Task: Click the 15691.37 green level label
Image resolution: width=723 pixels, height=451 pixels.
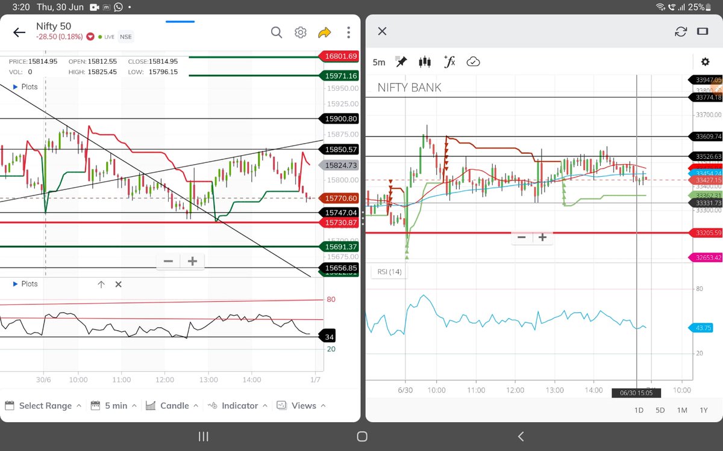Action: (340, 247)
